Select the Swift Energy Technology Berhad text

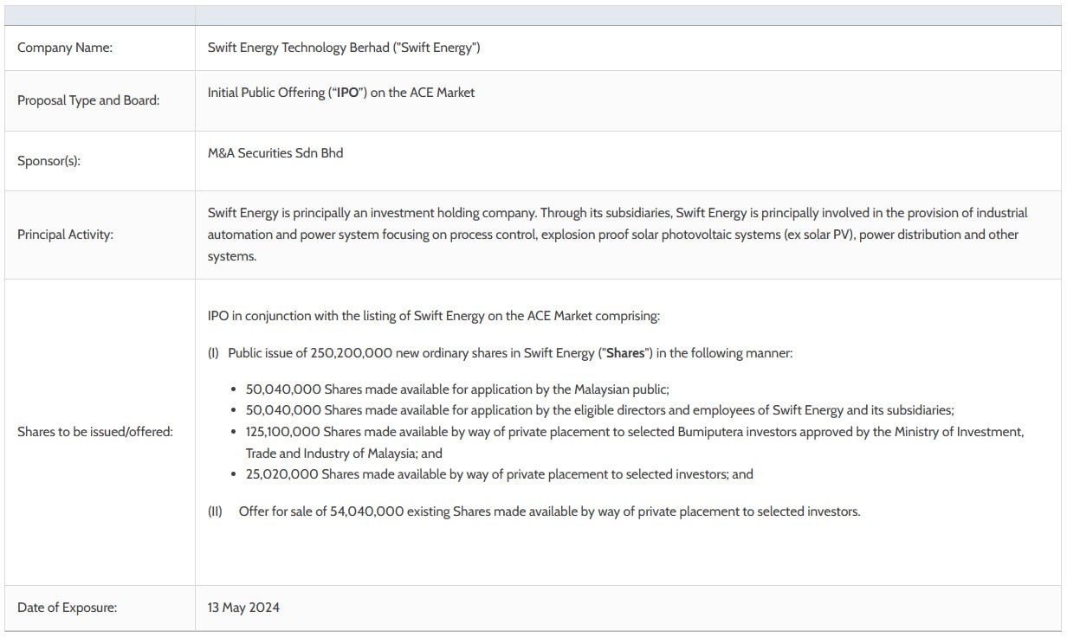coord(344,48)
